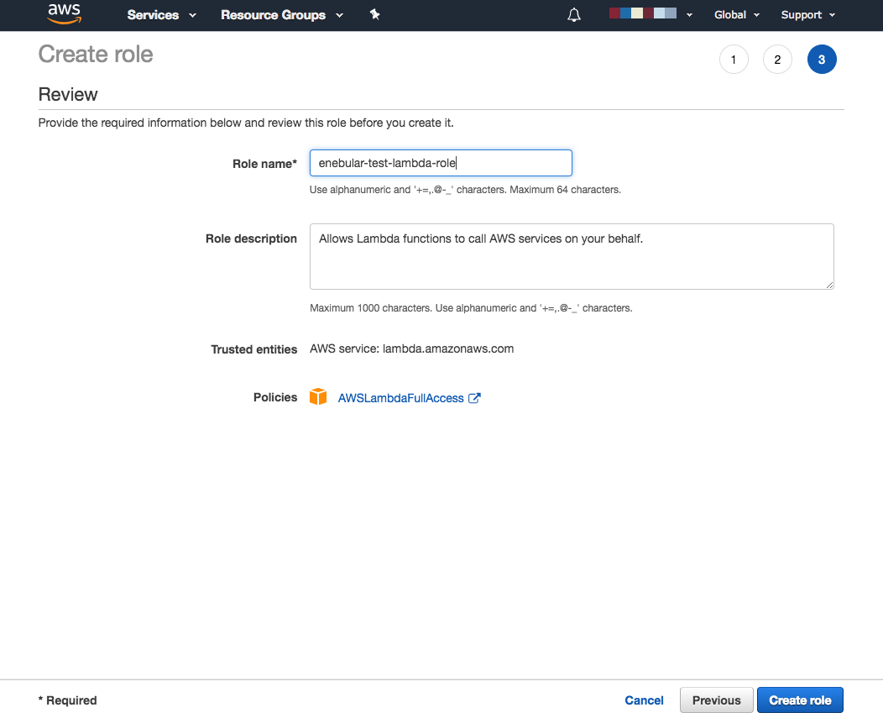
Task: Select the step 3 indicator
Action: coord(821,60)
